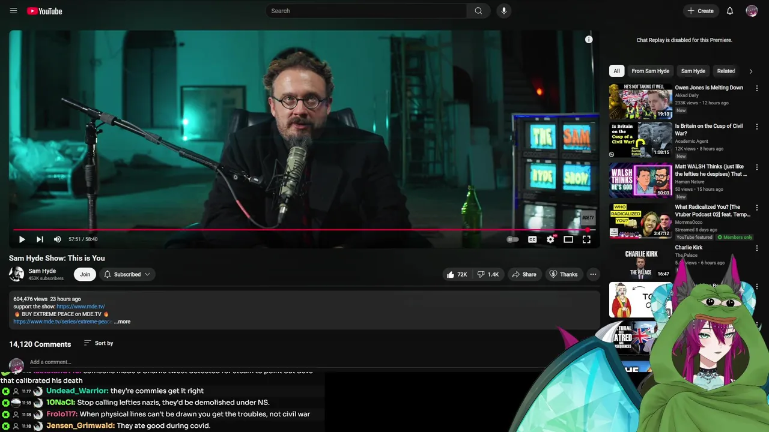769x432 pixels.
Task: Open Owen Jones is Melting Down title
Action: click(709, 88)
